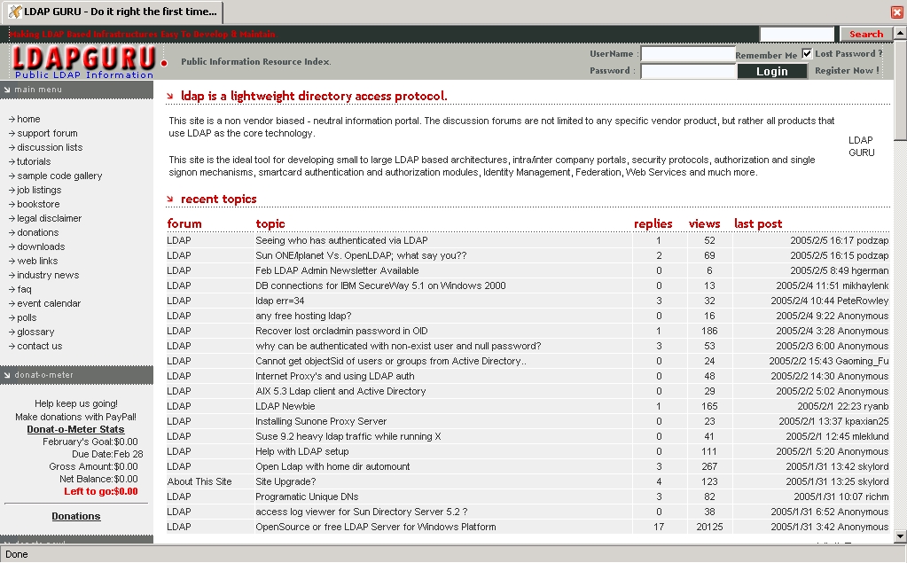Open the 'LDAP Newbie' topic
907x563 pixels.
click(285, 406)
